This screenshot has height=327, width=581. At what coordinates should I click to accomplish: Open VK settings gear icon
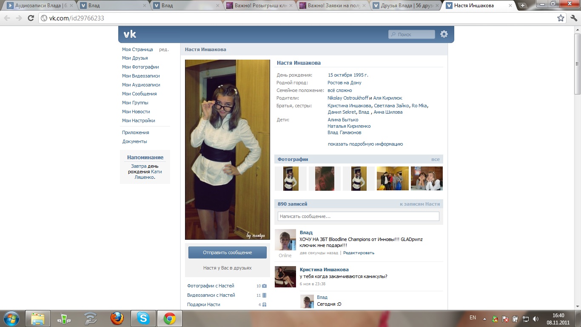[444, 34]
